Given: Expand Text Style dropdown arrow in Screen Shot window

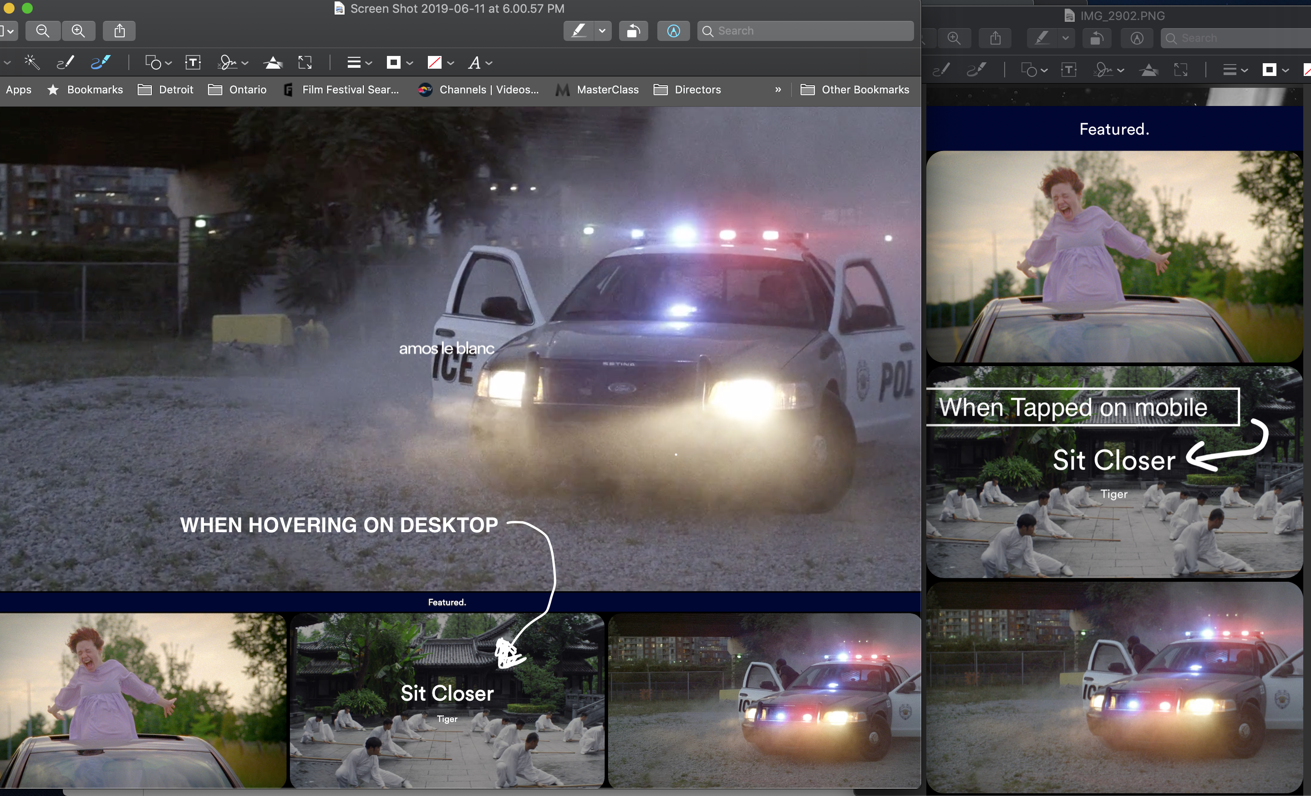Looking at the screenshot, I should 489,63.
